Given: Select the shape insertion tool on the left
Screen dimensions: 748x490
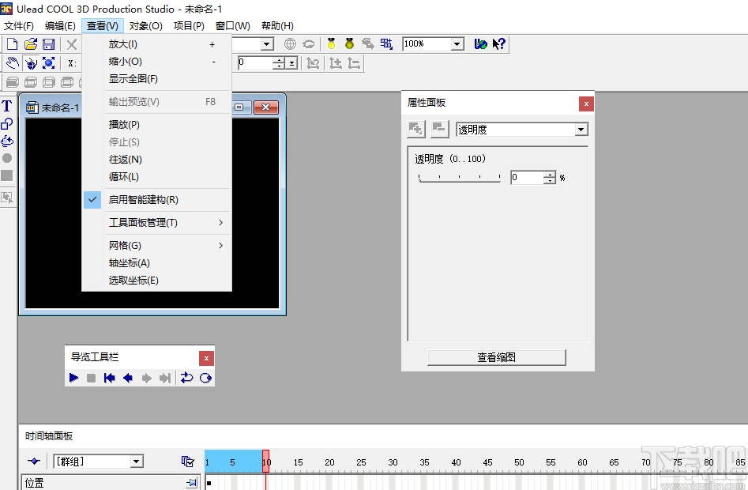Looking at the screenshot, I should pos(6,123).
